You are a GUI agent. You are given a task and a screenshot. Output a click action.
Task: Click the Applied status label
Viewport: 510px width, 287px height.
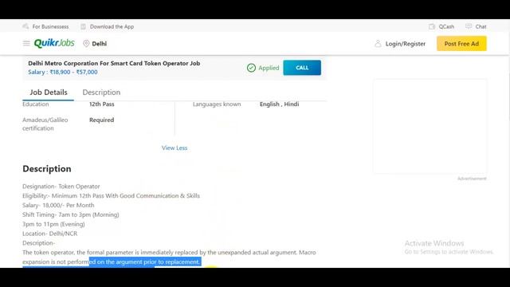tap(269, 68)
